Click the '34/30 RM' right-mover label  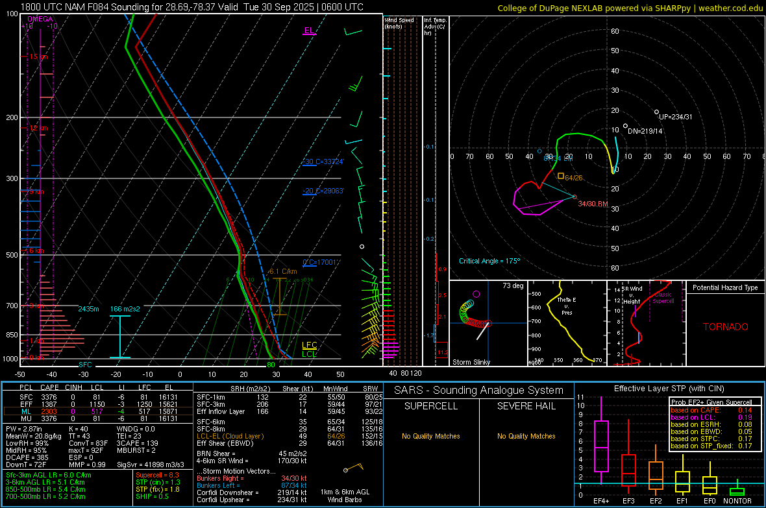coord(593,204)
